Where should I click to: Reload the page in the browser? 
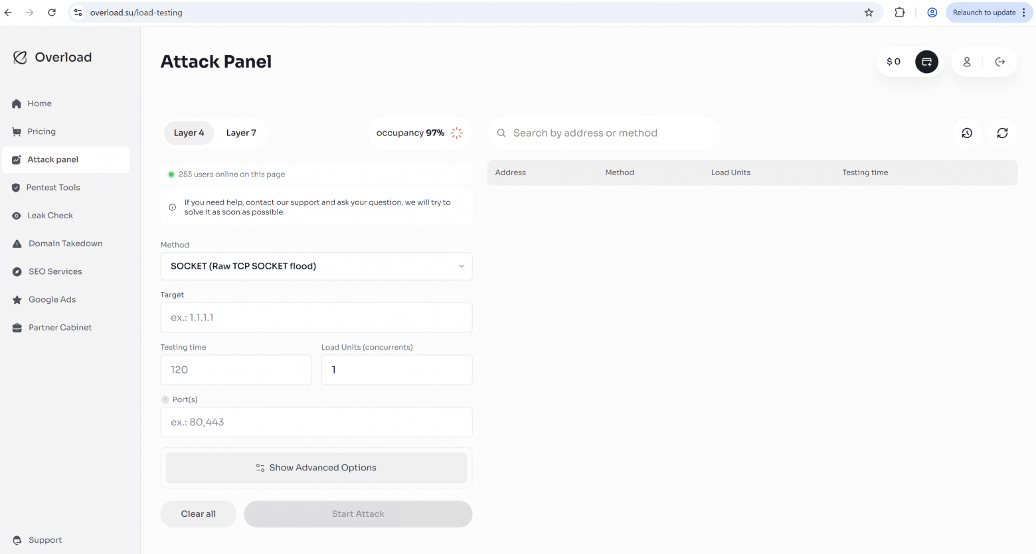pyautogui.click(x=52, y=13)
